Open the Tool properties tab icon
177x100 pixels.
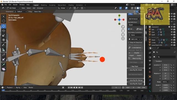tap(150, 52)
